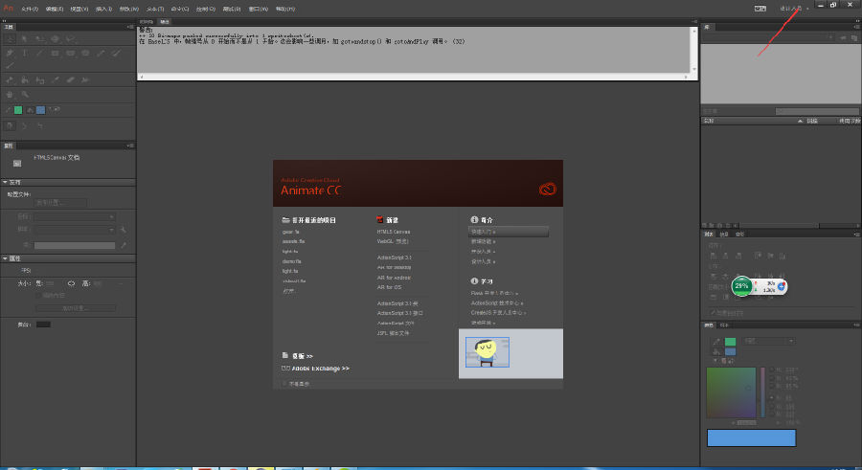This screenshot has width=862, height=470.
Task: Select the S radio button in Color panel
Action: [x=771, y=378]
